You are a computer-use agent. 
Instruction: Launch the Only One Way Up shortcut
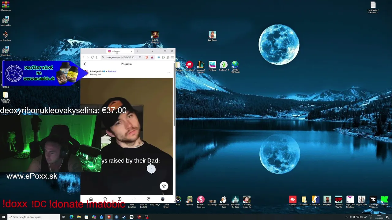339,202
